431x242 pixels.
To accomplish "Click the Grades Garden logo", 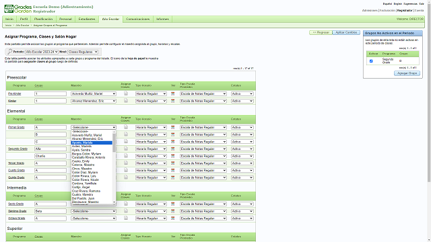I will click(18, 9).
